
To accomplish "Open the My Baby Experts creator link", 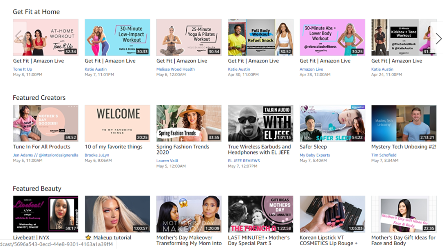I will [x=315, y=155].
